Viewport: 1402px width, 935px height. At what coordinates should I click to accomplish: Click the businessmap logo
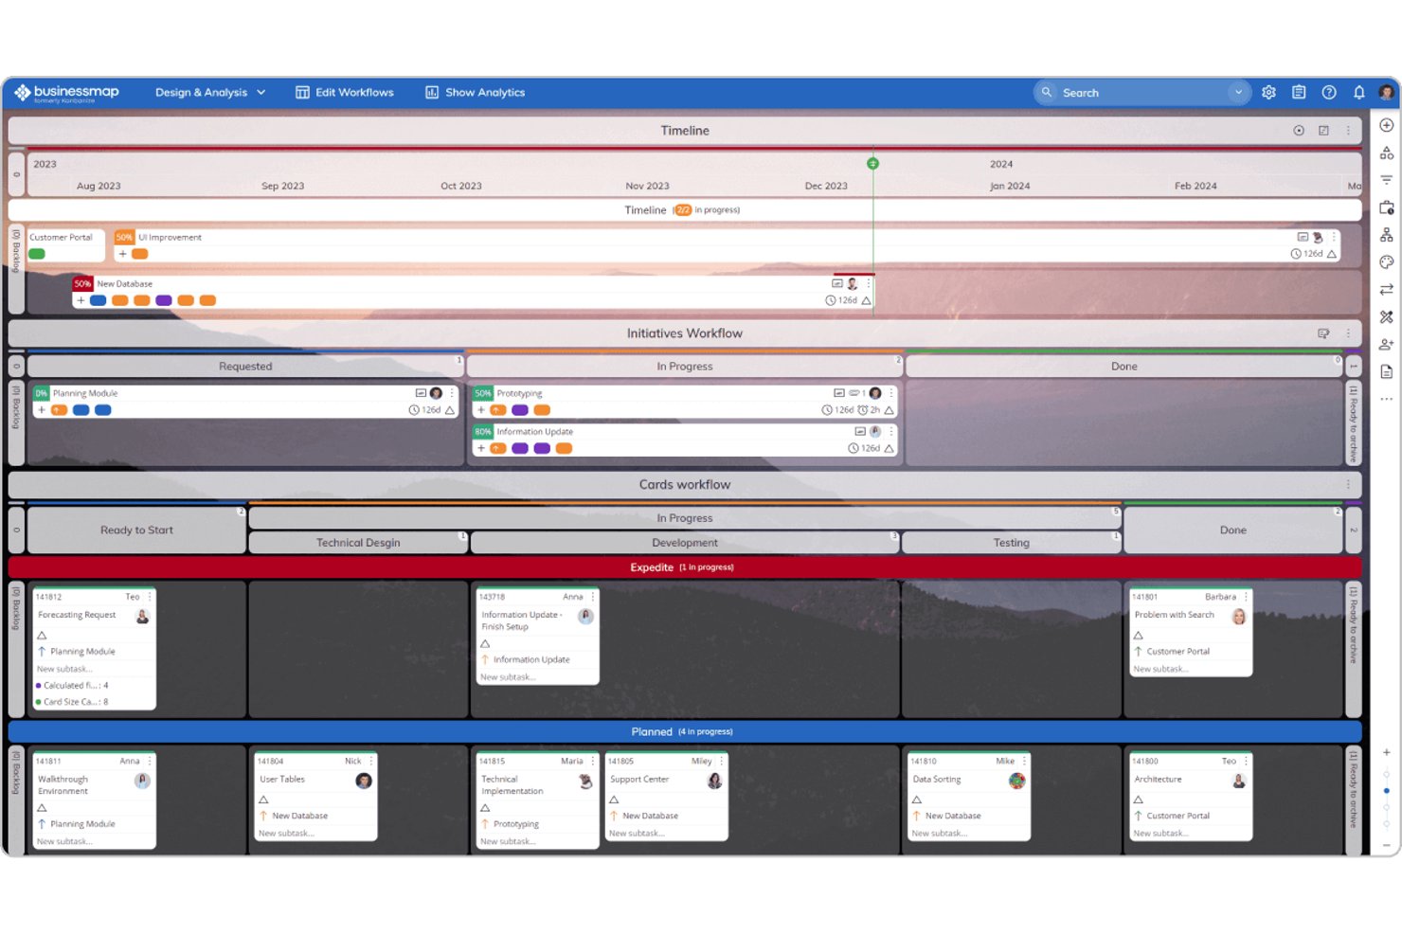click(x=66, y=92)
